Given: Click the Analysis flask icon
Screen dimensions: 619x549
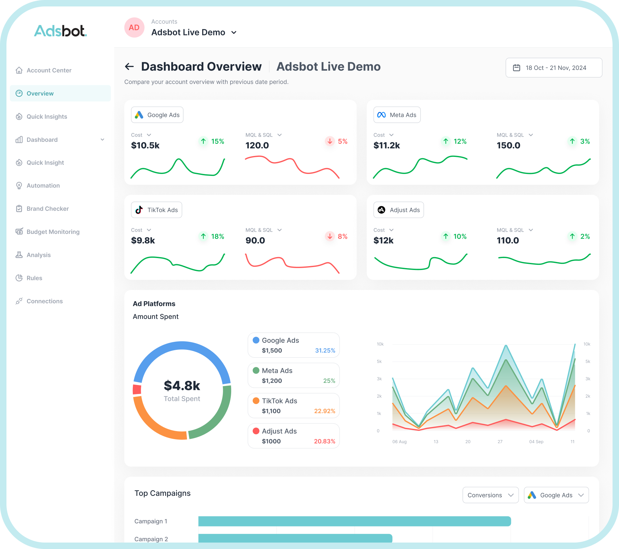Looking at the screenshot, I should (x=19, y=255).
